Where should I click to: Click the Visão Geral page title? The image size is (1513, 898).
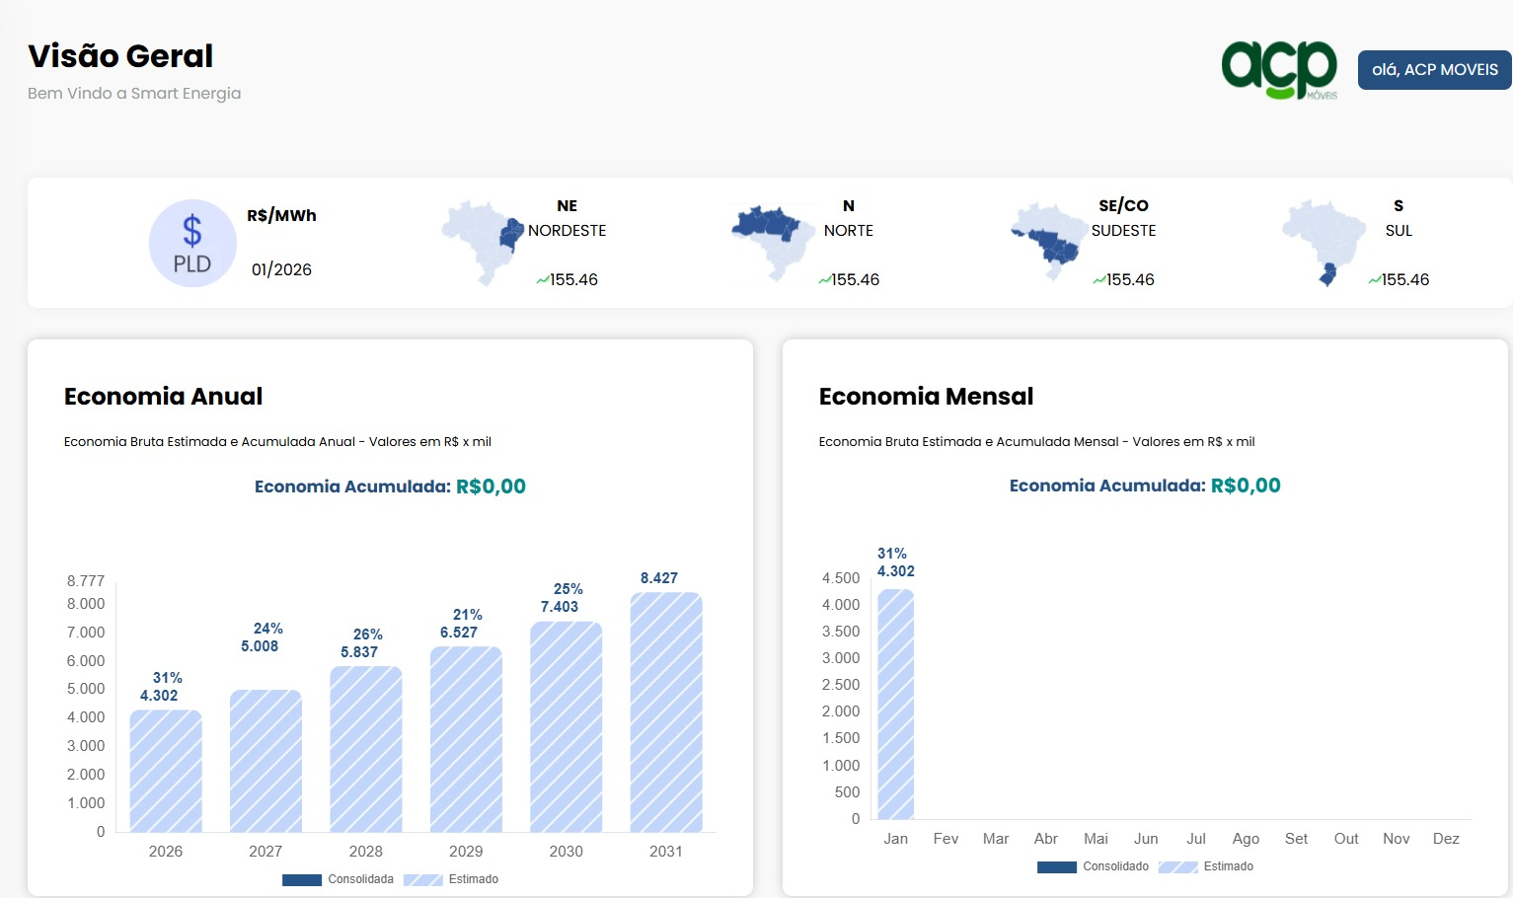click(120, 56)
